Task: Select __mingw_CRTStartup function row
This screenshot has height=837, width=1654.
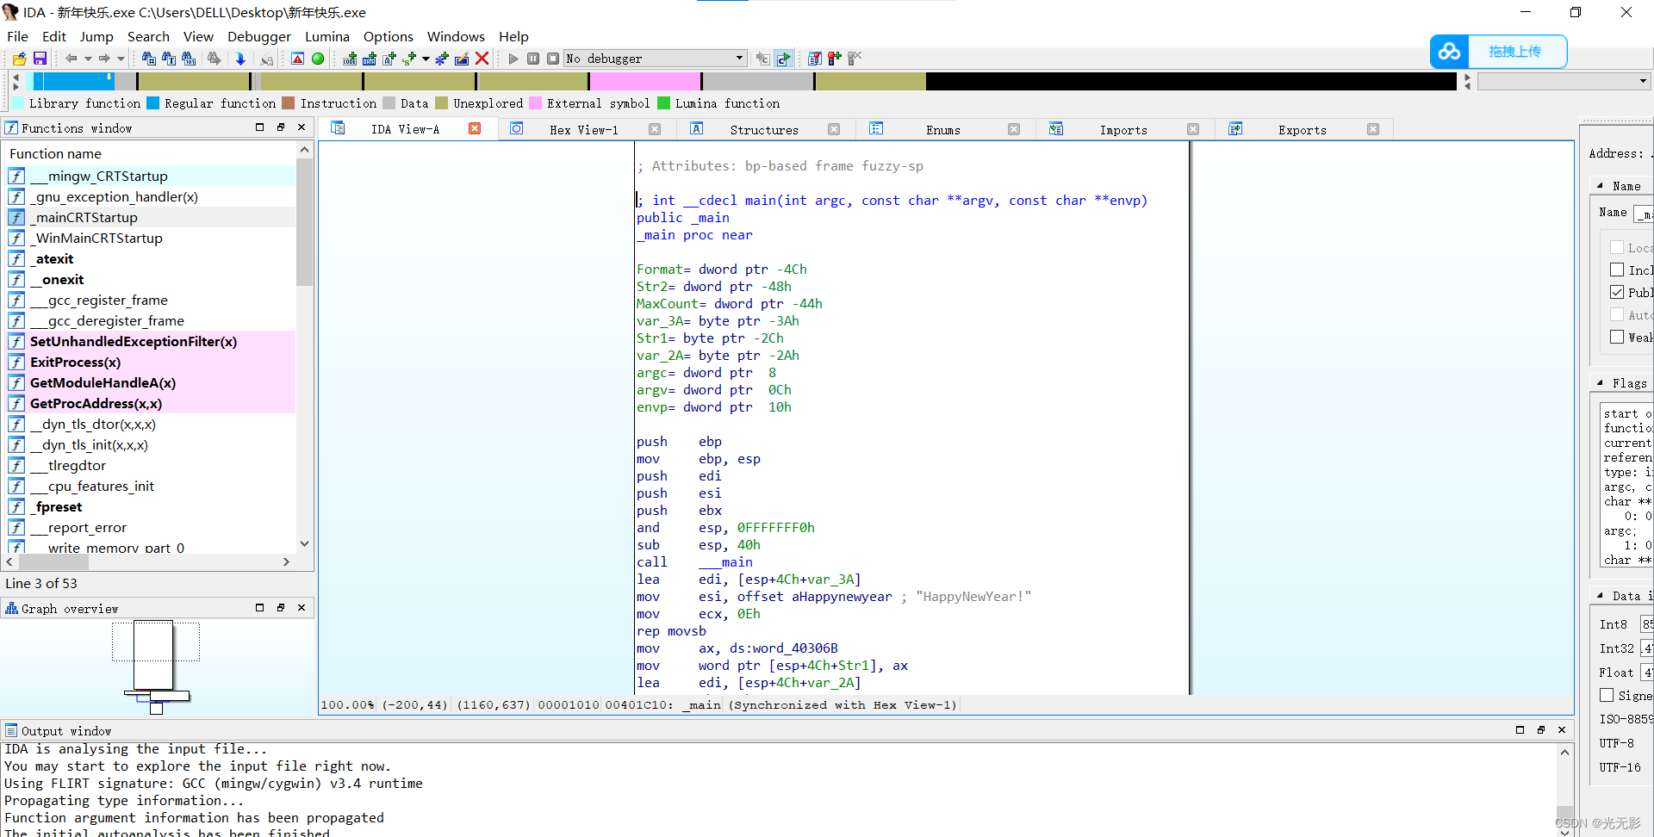Action: click(151, 176)
